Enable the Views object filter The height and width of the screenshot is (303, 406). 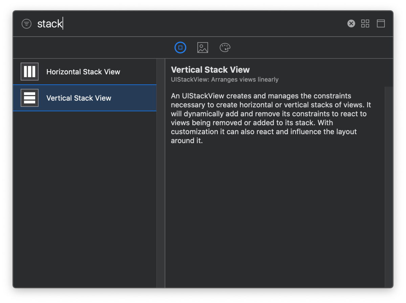pos(180,47)
